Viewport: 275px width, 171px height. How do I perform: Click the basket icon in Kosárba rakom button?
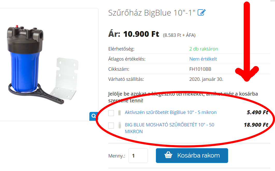[168, 155]
